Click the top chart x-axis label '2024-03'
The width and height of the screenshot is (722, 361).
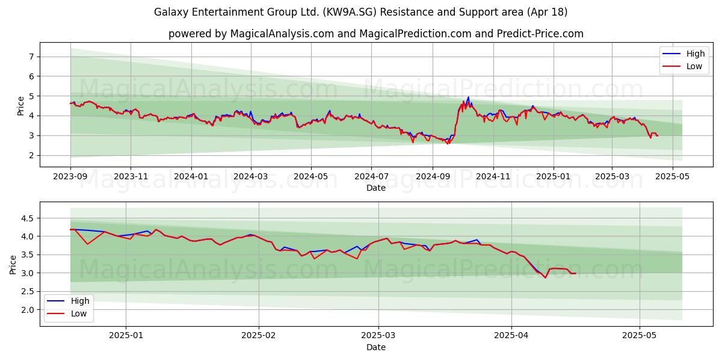251,177
